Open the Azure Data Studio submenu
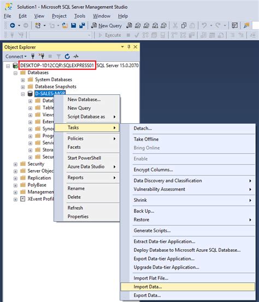 pos(87,167)
